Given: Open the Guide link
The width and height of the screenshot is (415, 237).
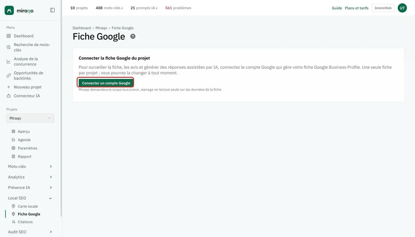Looking at the screenshot, I should pyautogui.click(x=337, y=8).
